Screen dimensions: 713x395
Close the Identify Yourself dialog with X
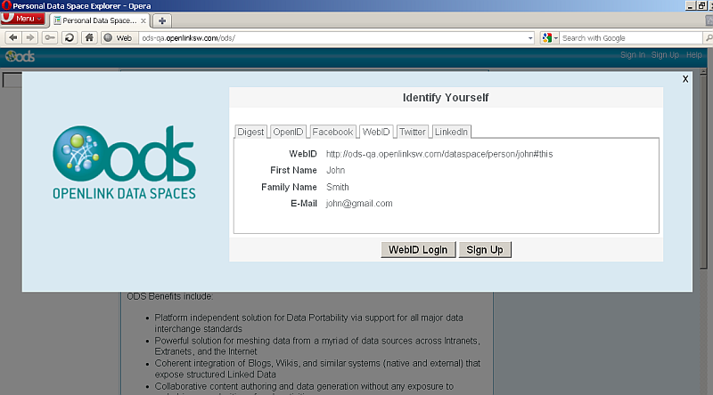coord(684,78)
